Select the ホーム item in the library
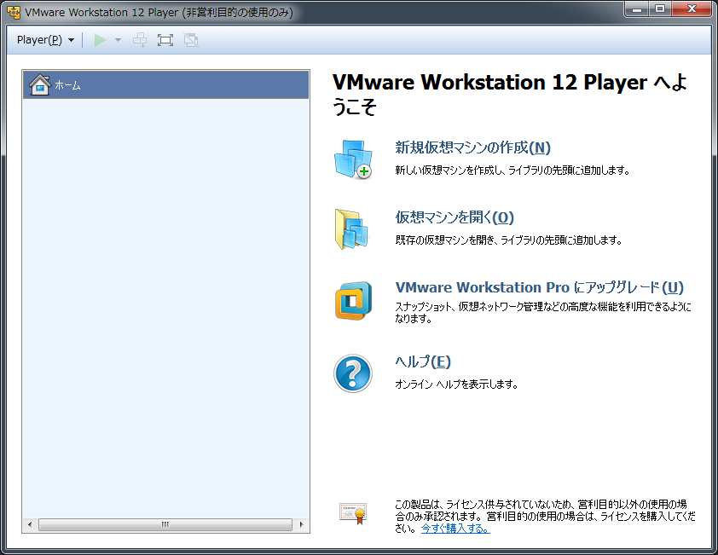Viewport: 718px width, 555px height. point(165,84)
